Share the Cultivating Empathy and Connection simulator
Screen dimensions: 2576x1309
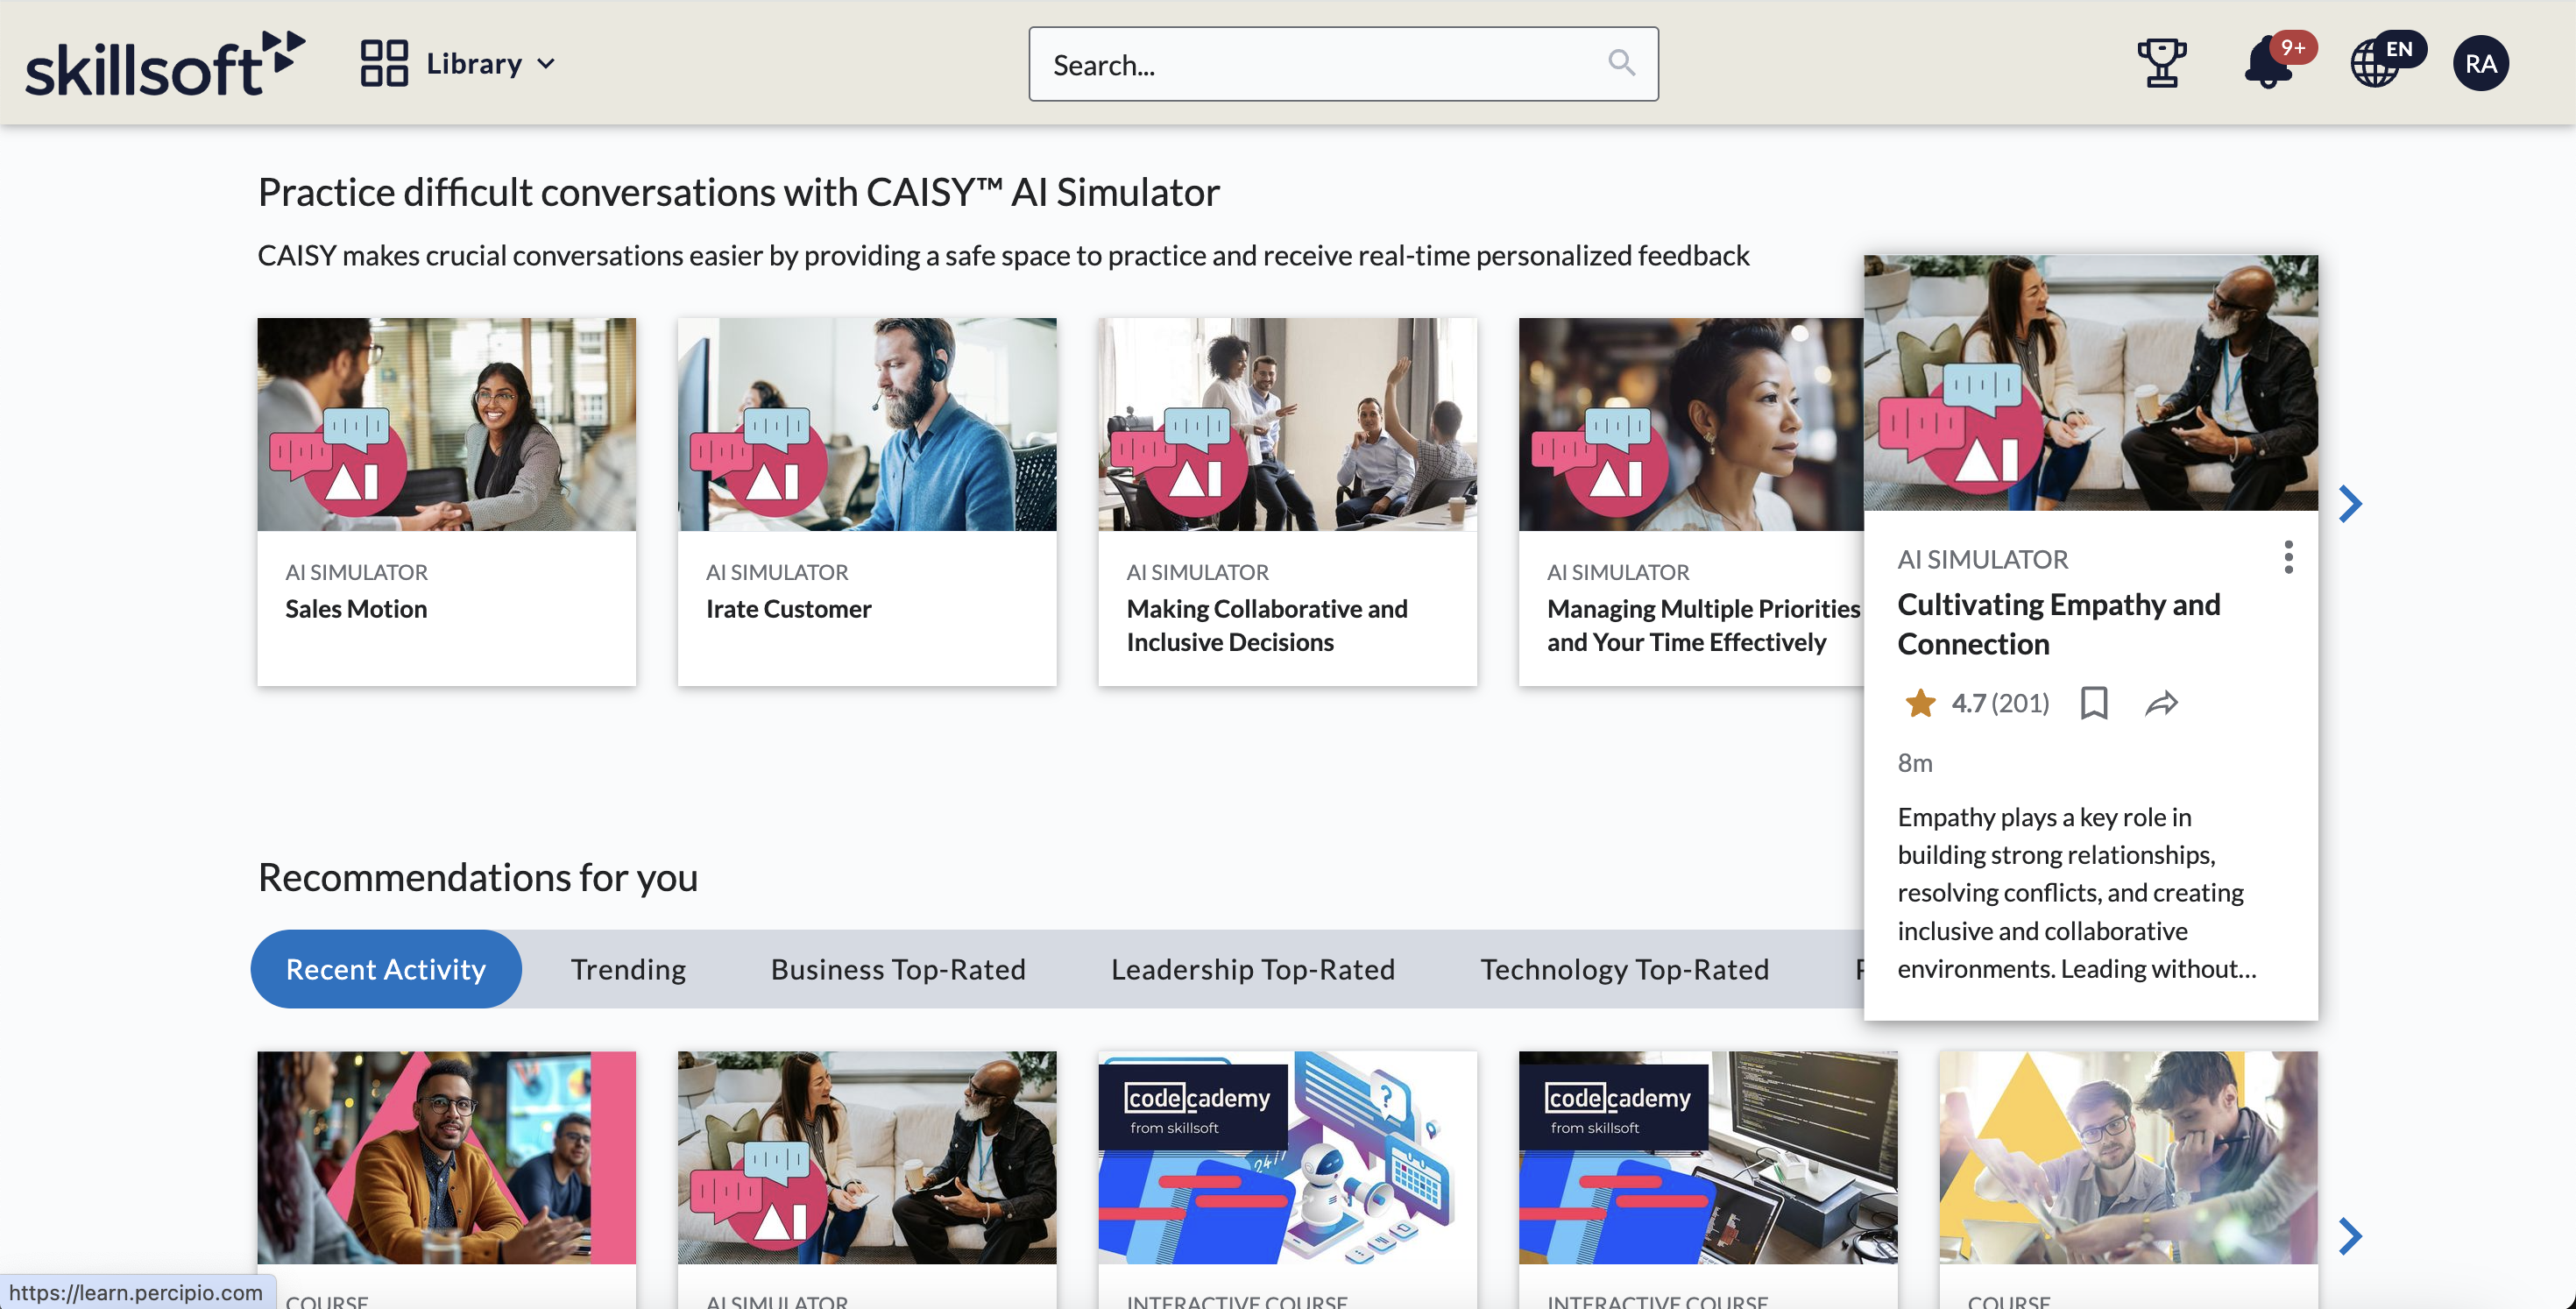pyautogui.click(x=2164, y=704)
